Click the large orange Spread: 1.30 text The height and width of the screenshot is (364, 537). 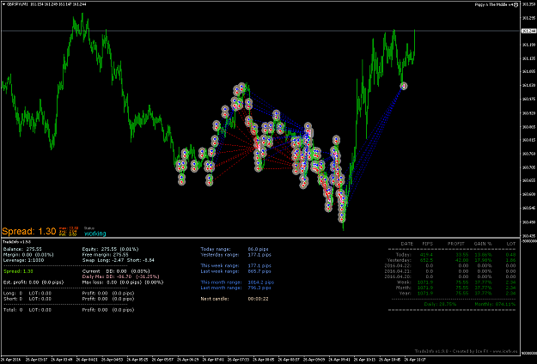28,231
